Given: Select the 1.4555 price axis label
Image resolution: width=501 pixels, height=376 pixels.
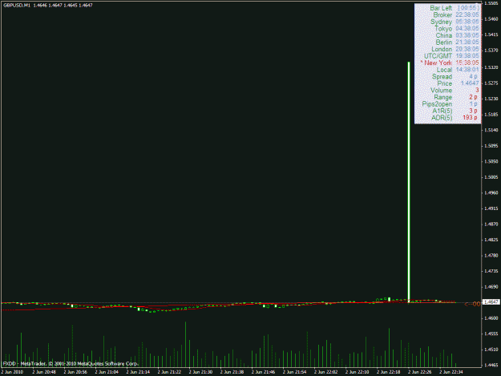Looking at the screenshot, I should point(491,334).
